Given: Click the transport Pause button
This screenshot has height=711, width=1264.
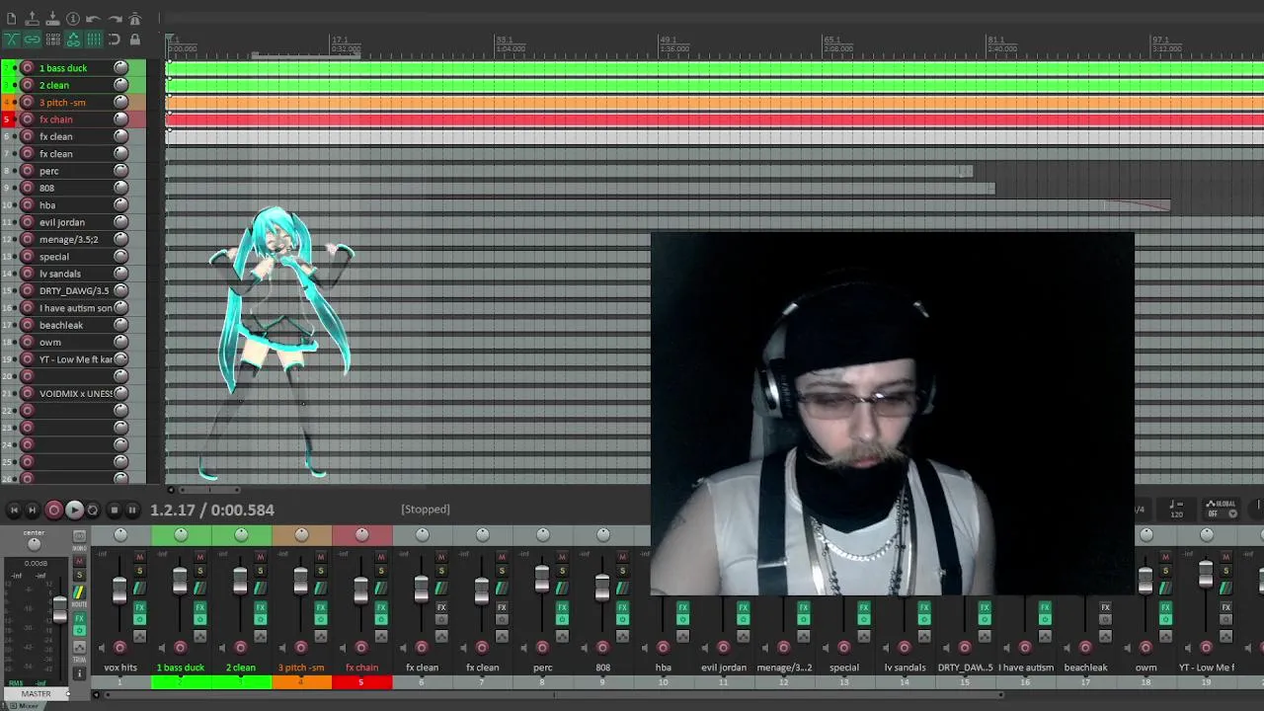Looking at the screenshot, I should [x=132, y=510].
